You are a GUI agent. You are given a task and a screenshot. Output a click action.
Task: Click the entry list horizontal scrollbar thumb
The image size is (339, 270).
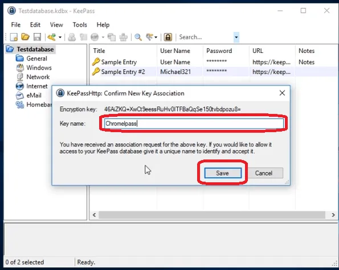pos(212,215)
